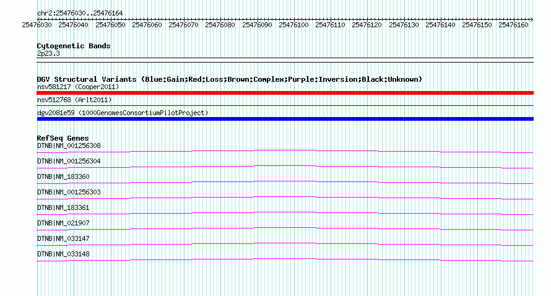Open transcript DTNB|NM_001256303
Image resolution: width=551 pixels, height=296 pixels.
[69, 193]
